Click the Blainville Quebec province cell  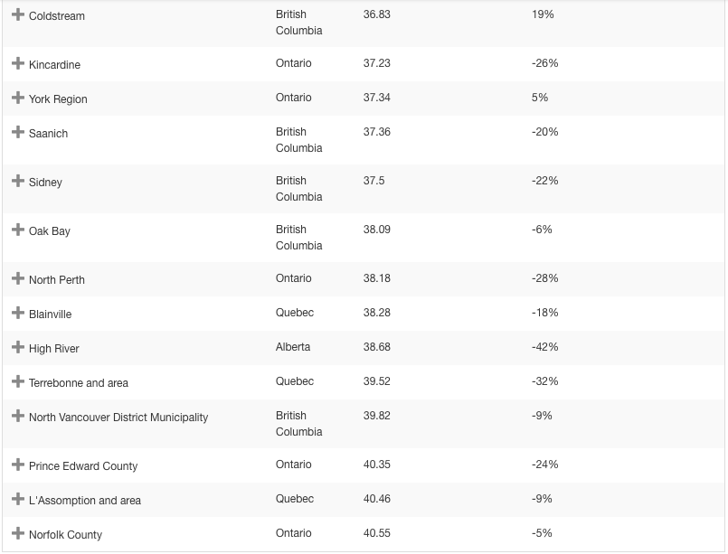[x=295, y=313]
